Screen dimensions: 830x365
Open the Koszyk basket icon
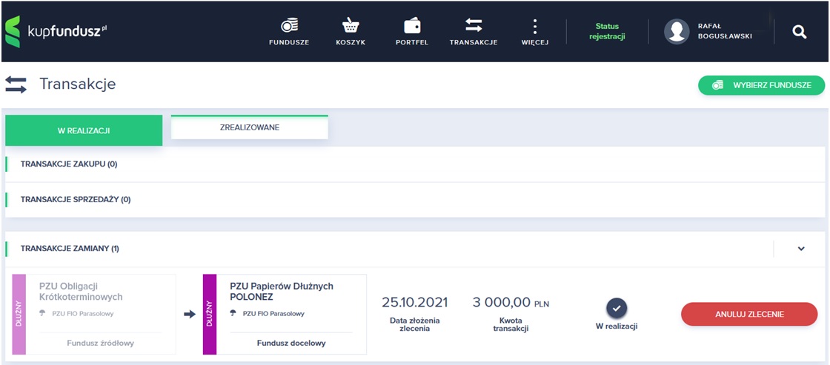click(x=351, y=26)
